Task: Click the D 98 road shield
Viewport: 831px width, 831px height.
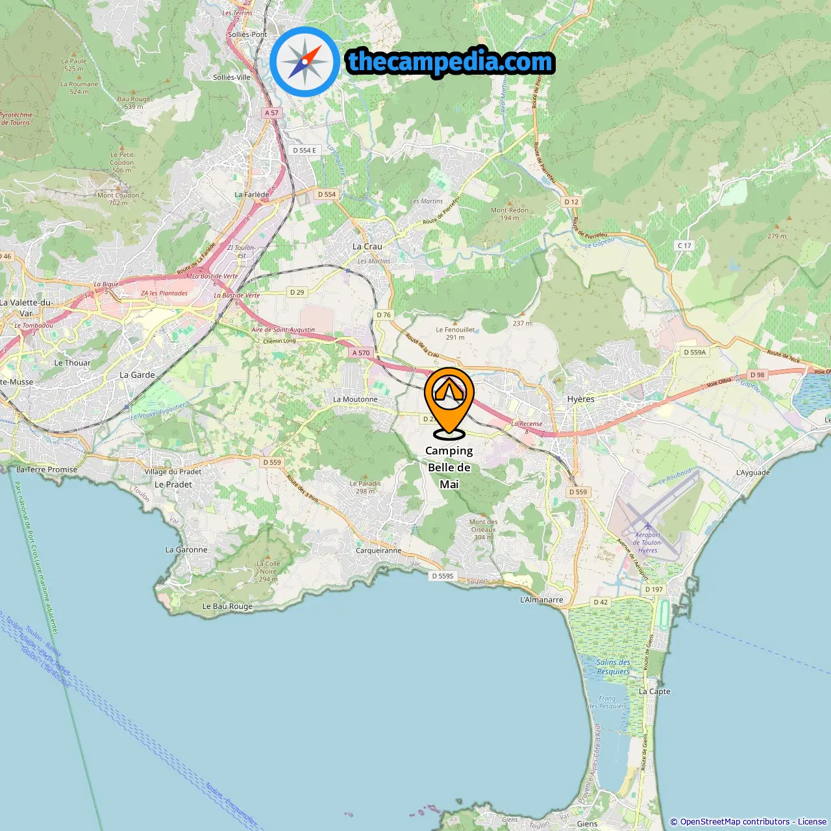Action: pos(758,375)
